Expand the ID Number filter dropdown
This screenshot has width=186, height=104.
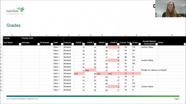pyautogui.click(x=52, y=44)
